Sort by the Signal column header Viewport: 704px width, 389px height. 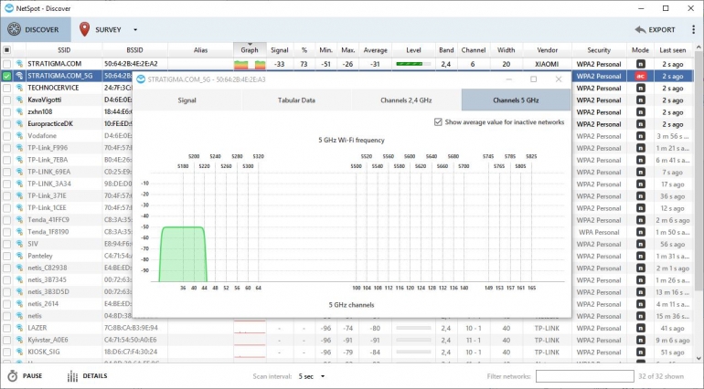click(x=279, y=50)
